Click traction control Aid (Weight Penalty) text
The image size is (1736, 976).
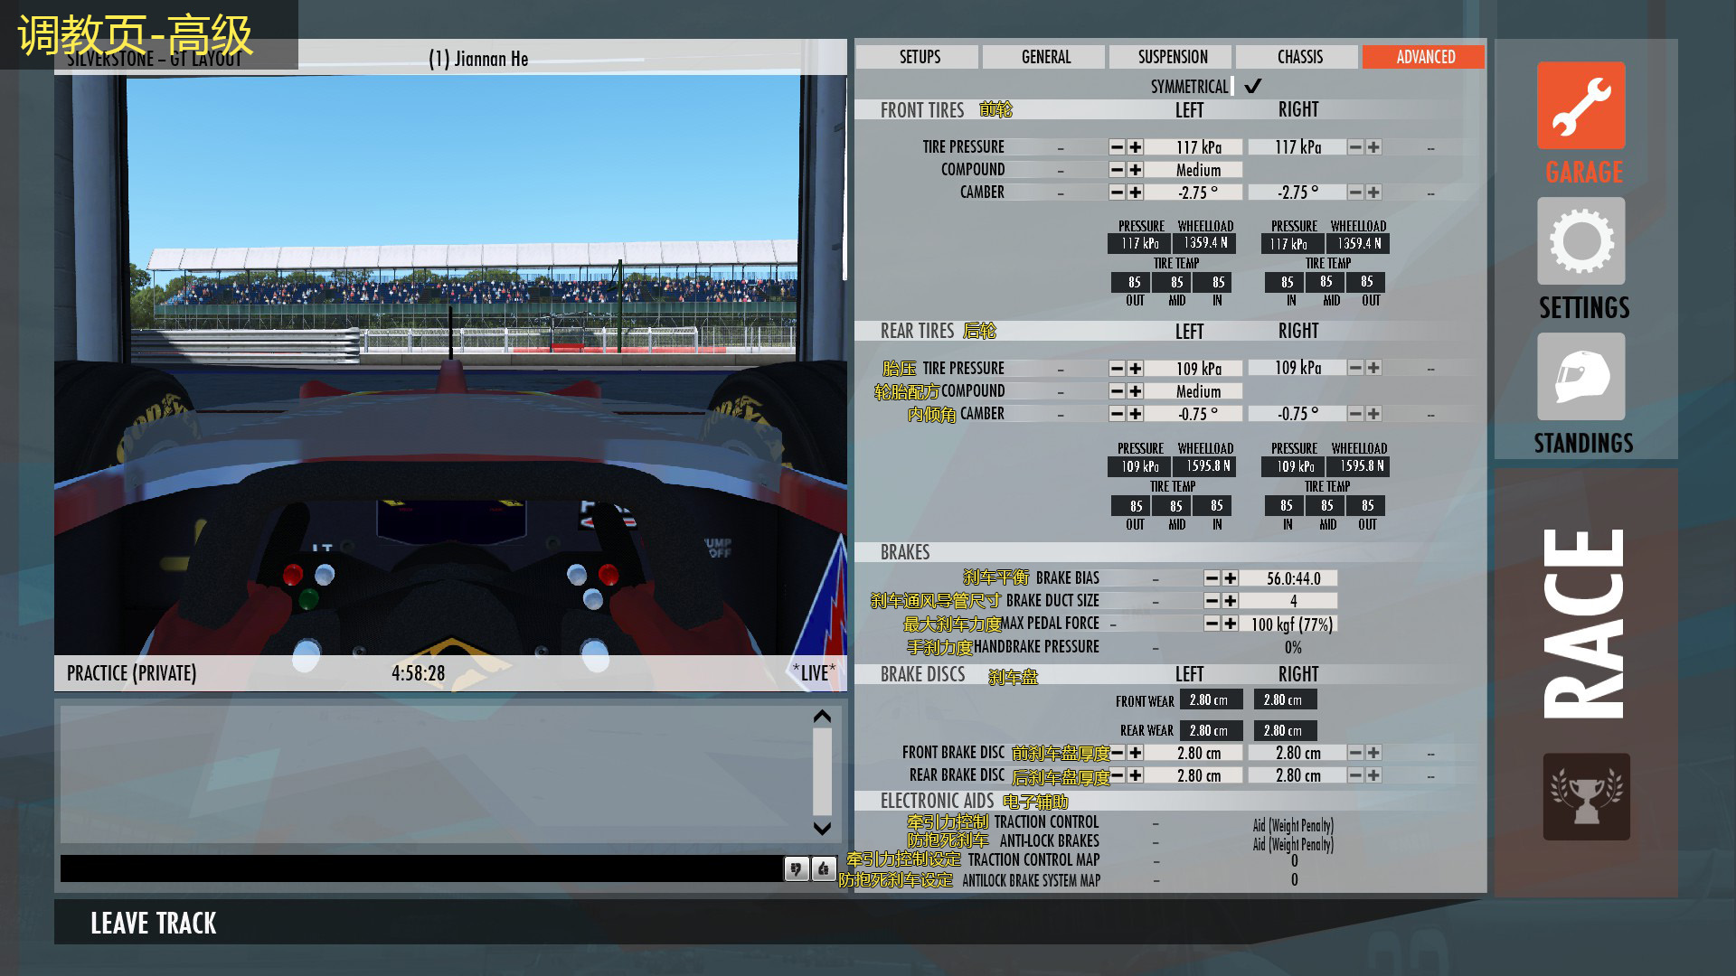(1293, 825)
